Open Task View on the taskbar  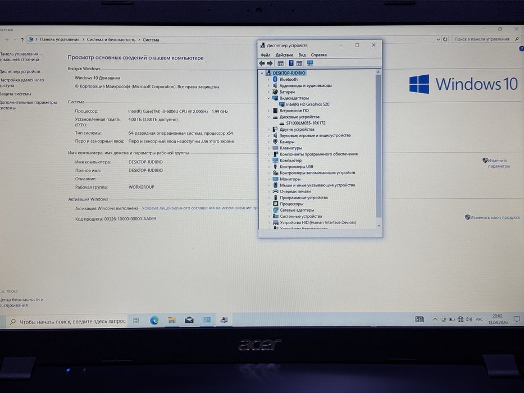(136, 321)
